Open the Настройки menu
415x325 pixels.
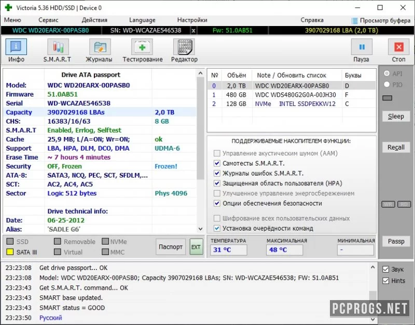(192, 20)
